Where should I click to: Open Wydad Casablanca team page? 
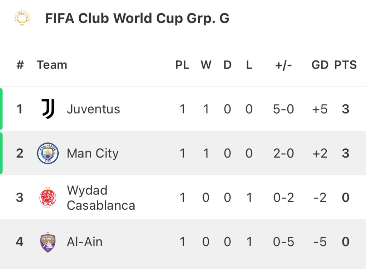[x=101, y=198]
